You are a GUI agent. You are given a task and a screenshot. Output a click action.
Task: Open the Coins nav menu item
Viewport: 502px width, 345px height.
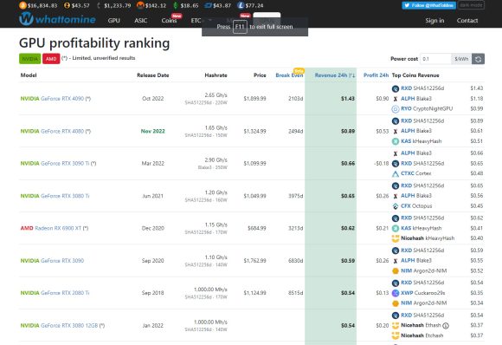(169, 21)
